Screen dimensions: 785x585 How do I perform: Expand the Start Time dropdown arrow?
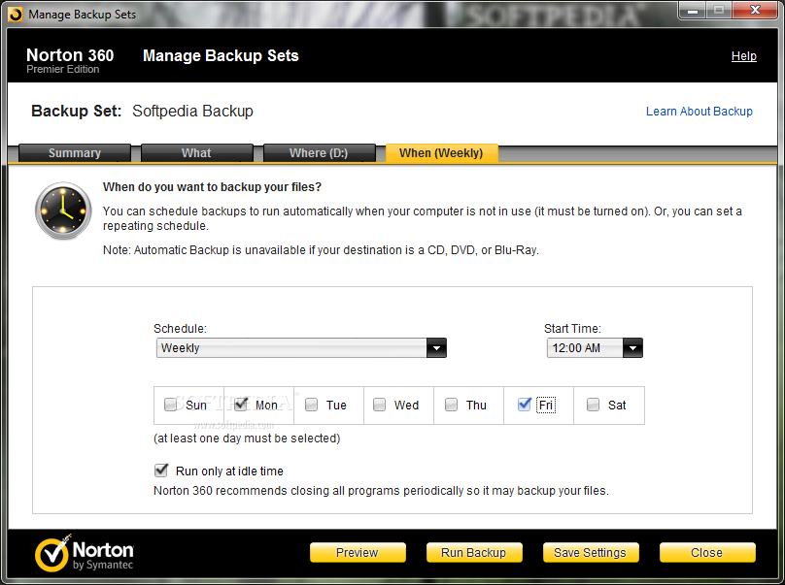tap(632, 348)
